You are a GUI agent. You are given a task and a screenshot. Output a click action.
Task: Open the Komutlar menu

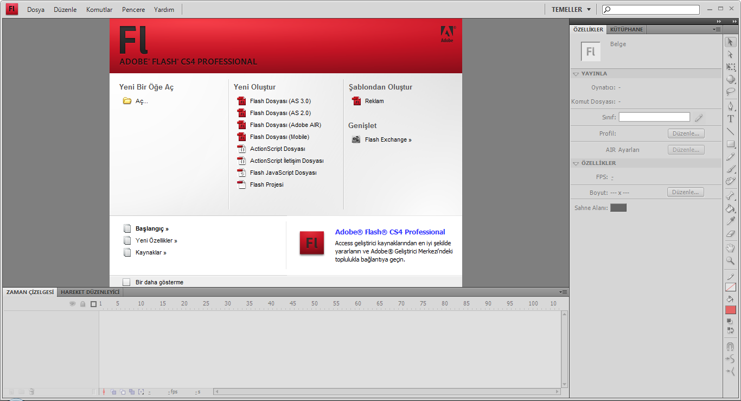(x=99, y=9)
